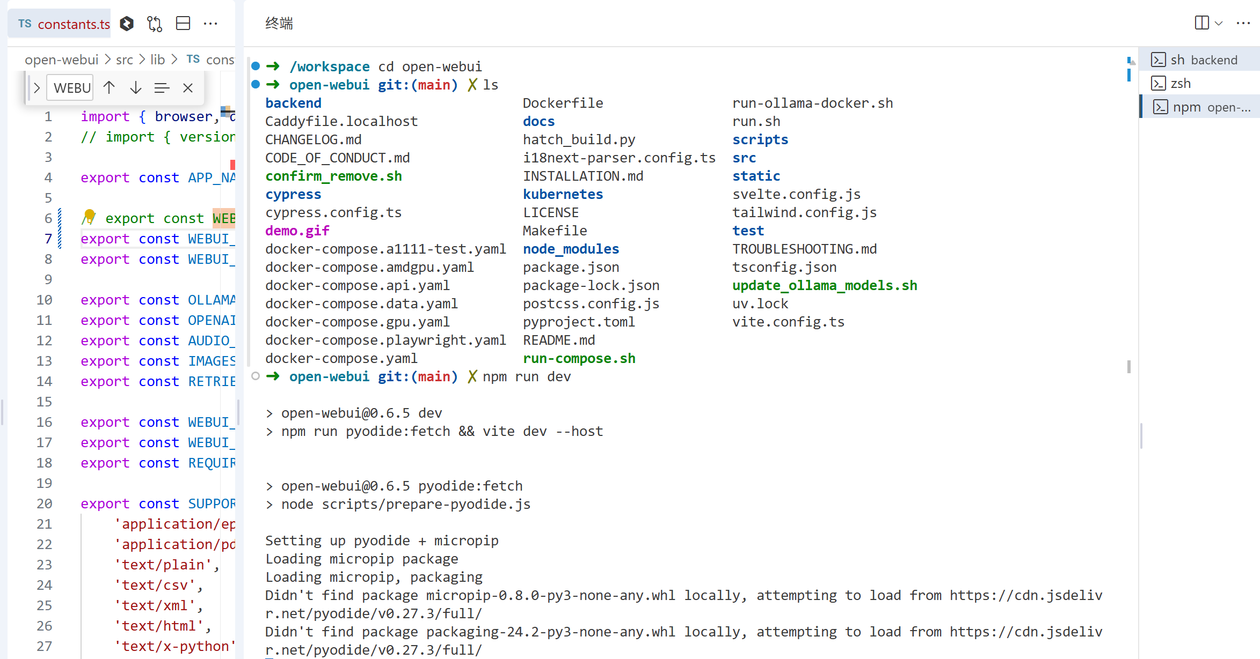
Task: Toggle find in selection icon
Action: point(162,87)
